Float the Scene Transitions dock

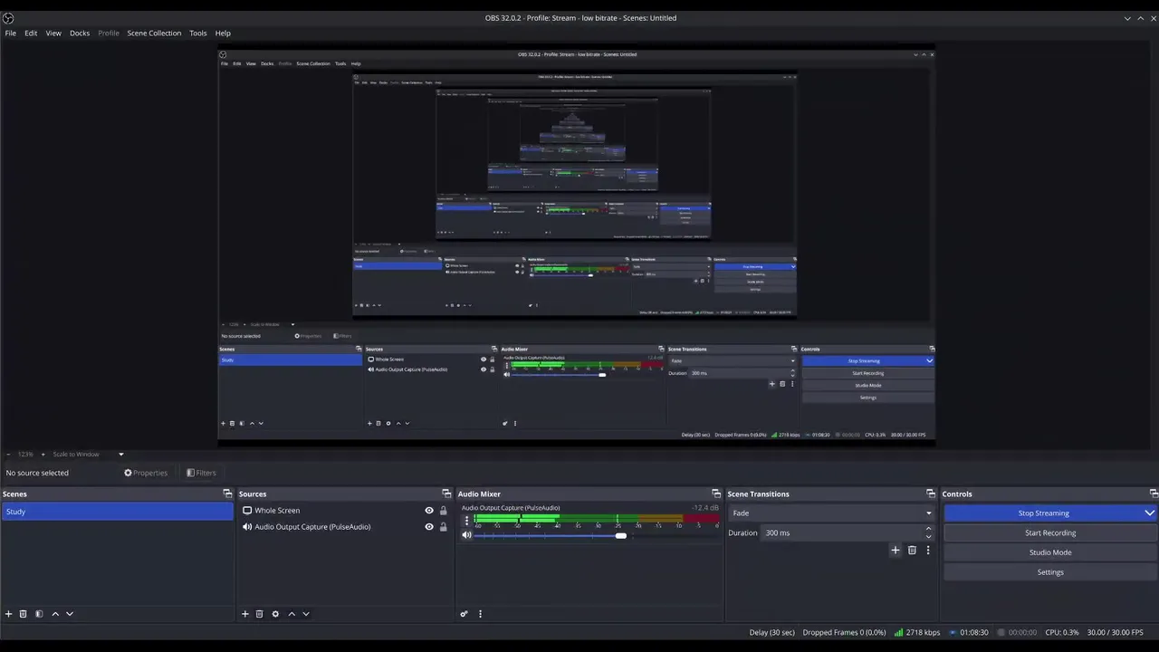(x=931, y=494)
